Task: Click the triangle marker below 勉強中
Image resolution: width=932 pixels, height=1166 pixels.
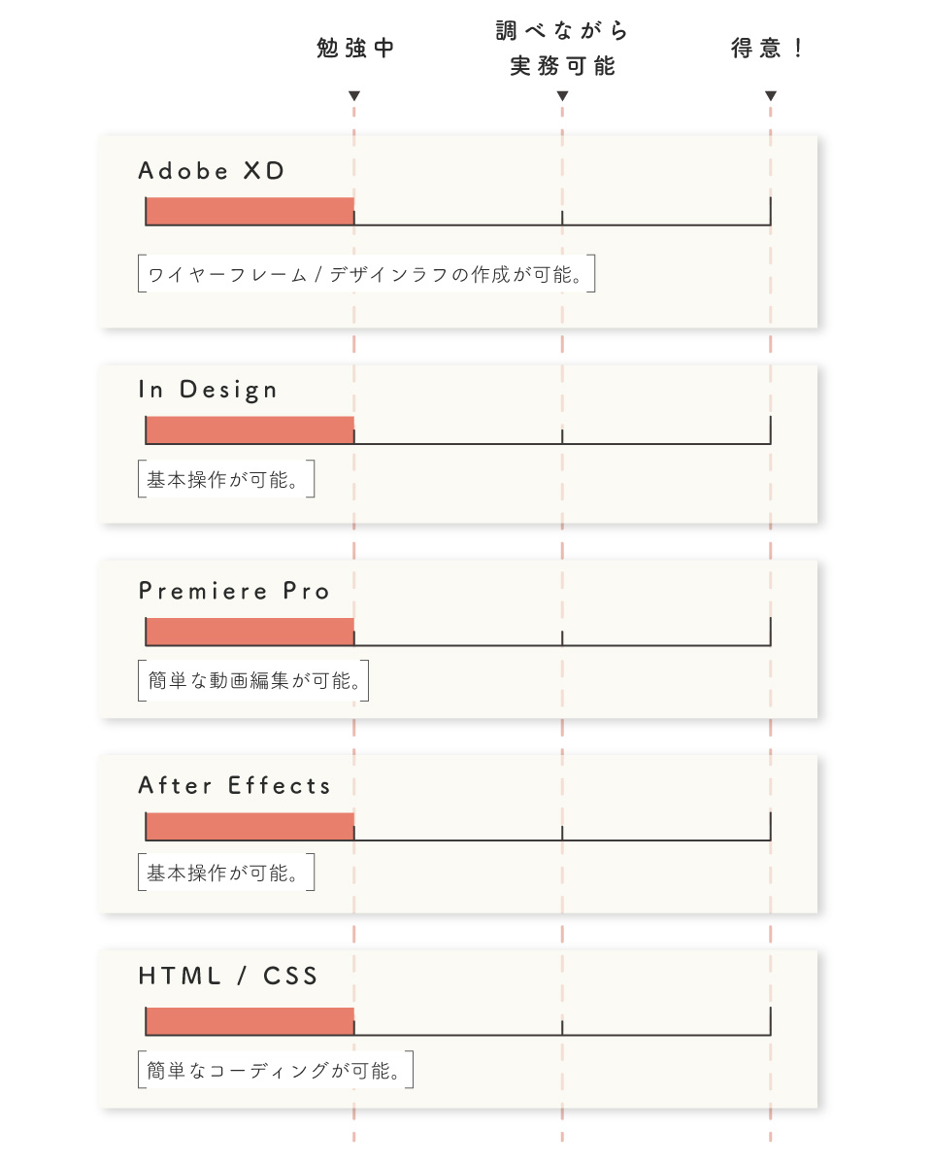Action: click(354, 95)
